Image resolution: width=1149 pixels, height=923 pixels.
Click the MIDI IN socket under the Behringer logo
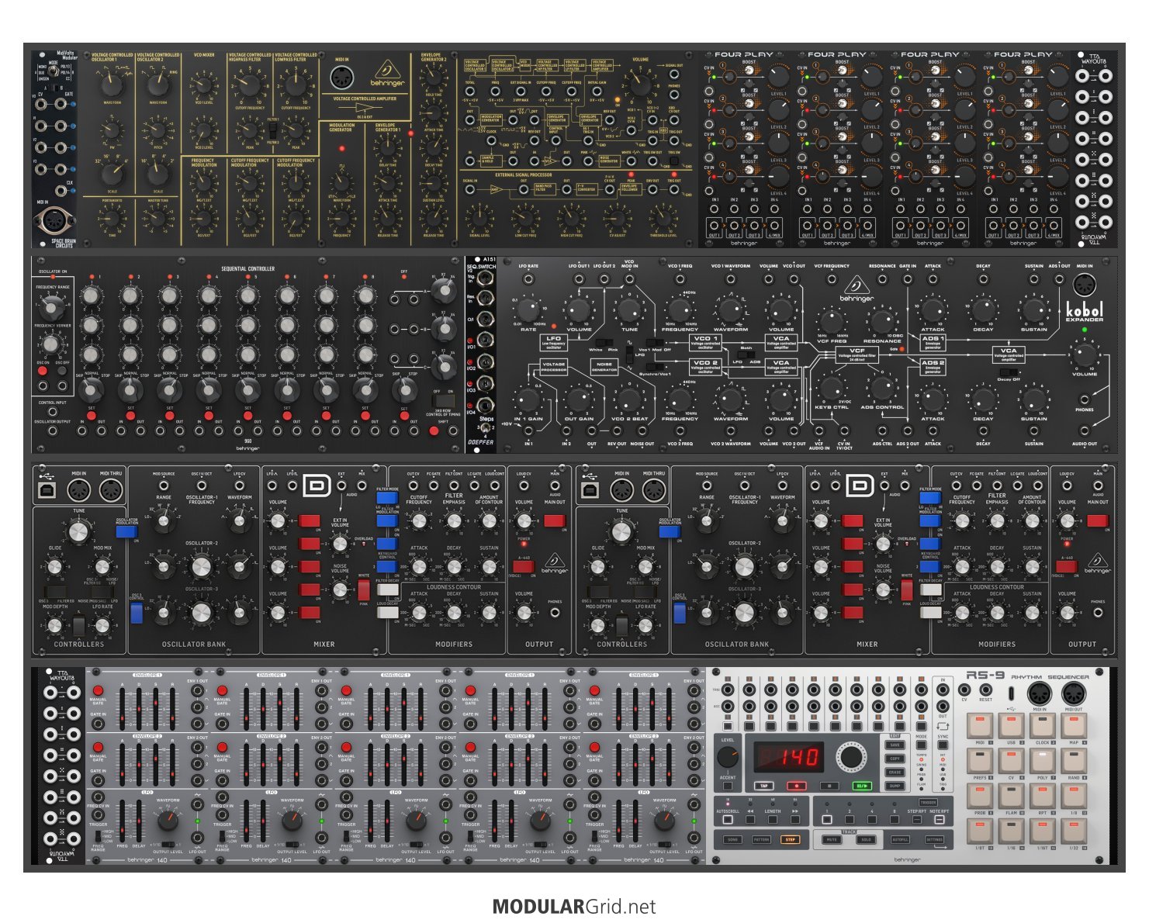pyautogui.click(x=344, y=79)
